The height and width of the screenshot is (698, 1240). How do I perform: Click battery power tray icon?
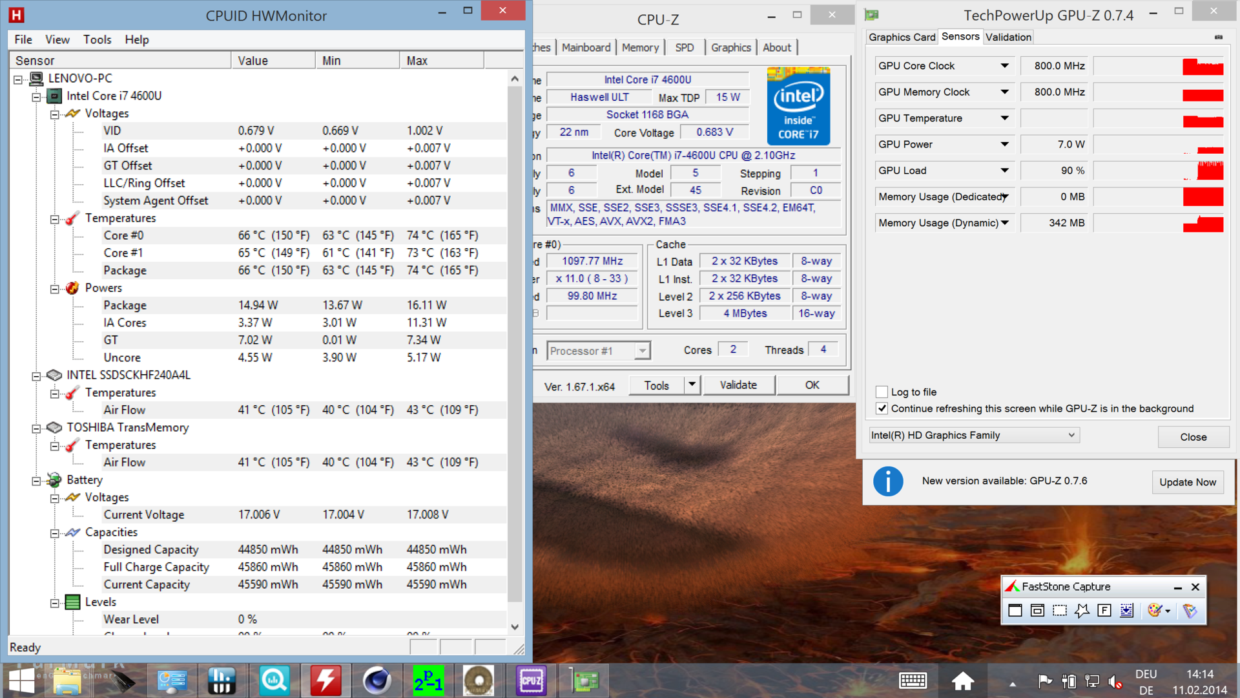click(1069, 681)
